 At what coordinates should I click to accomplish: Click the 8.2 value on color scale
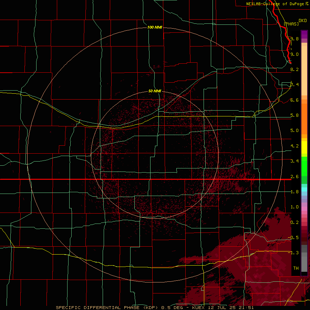pyautogui.click(x=294, y=69)
